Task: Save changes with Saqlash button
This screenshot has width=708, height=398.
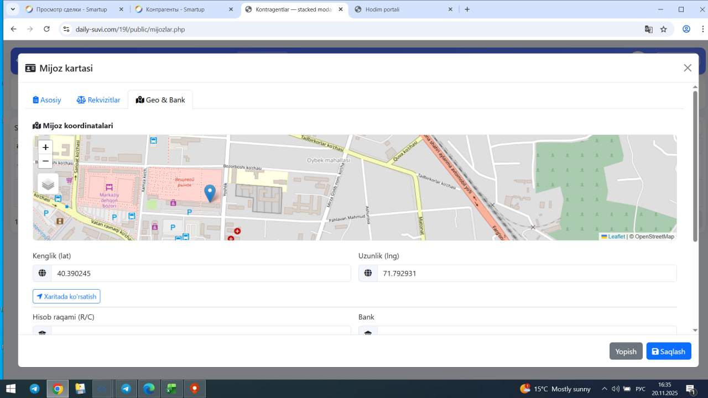Action: (x=668, y=351)
